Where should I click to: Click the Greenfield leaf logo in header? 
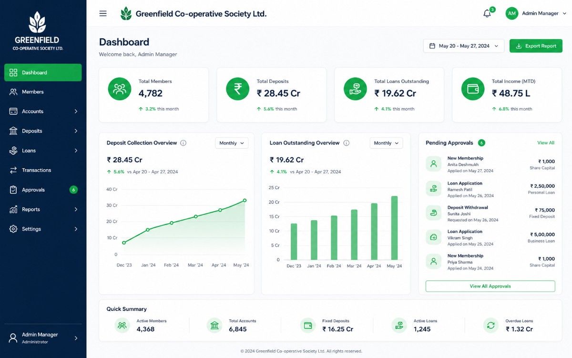[x=126, y=13]
